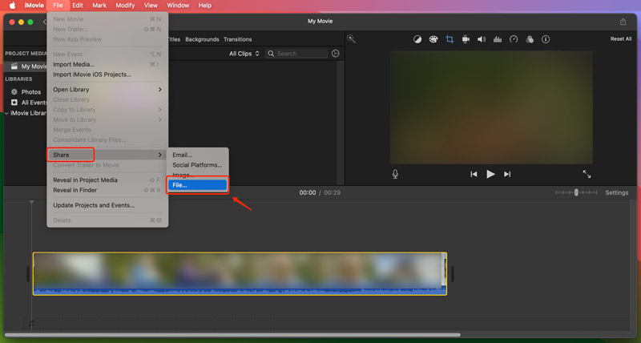Choose File… from the Share submenu
This screenshot has height=343, width=641.
pyautogui.click(x=197, y=185)
